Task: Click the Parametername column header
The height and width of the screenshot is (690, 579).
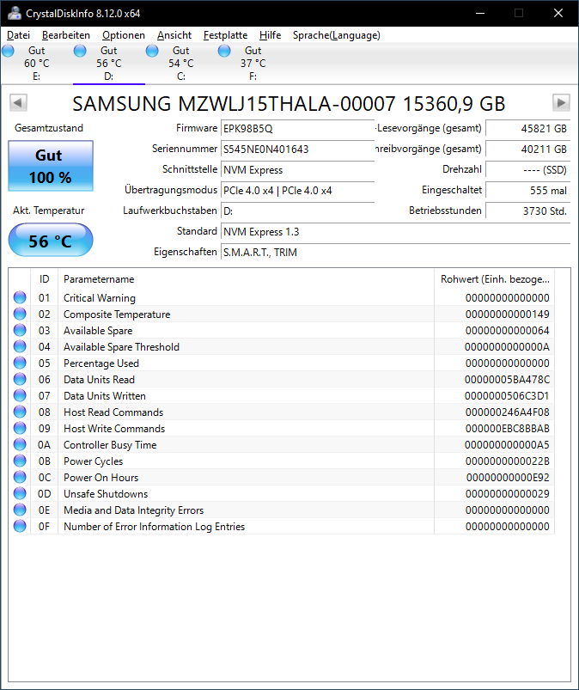Action: click(246, 279)
